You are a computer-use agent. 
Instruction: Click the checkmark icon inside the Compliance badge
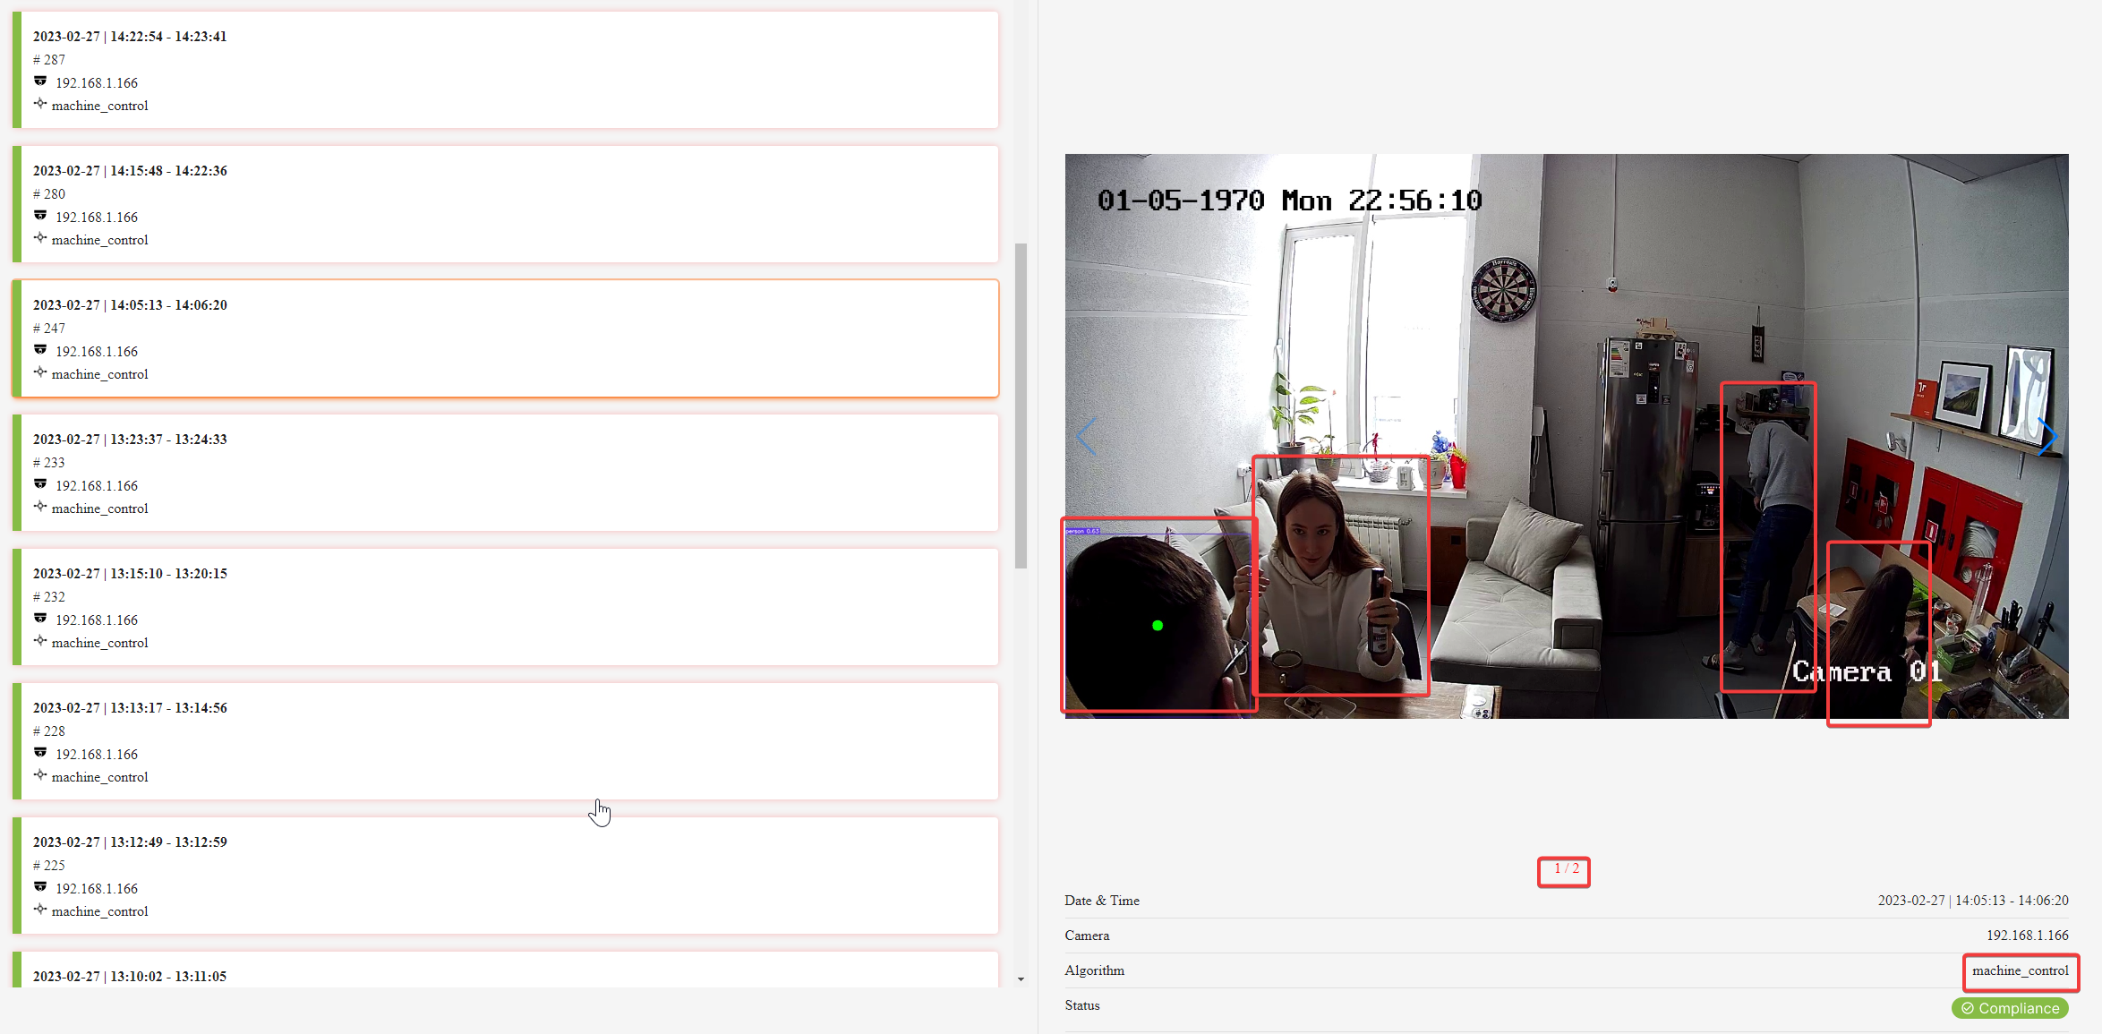coord(1966,1008)
